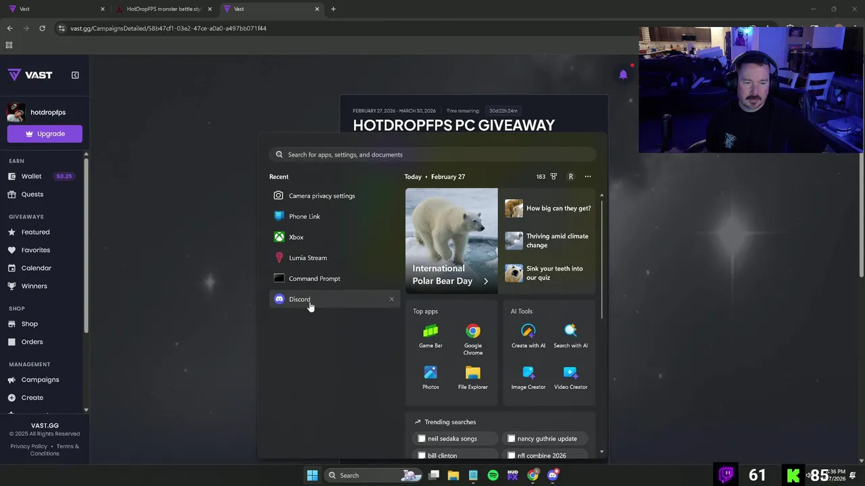Remove Discord from Recent list
This screenshot has height=486, width=865.
point(391,299)
